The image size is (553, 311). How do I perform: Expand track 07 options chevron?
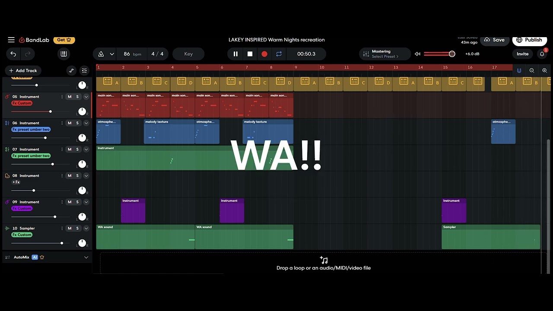coord(86,149)
